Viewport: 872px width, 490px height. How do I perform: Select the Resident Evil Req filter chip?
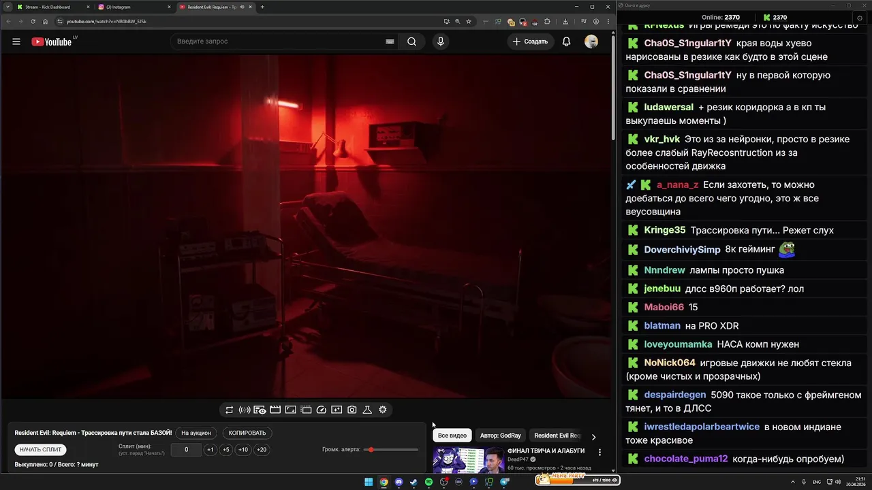click(x=557, y=436)
